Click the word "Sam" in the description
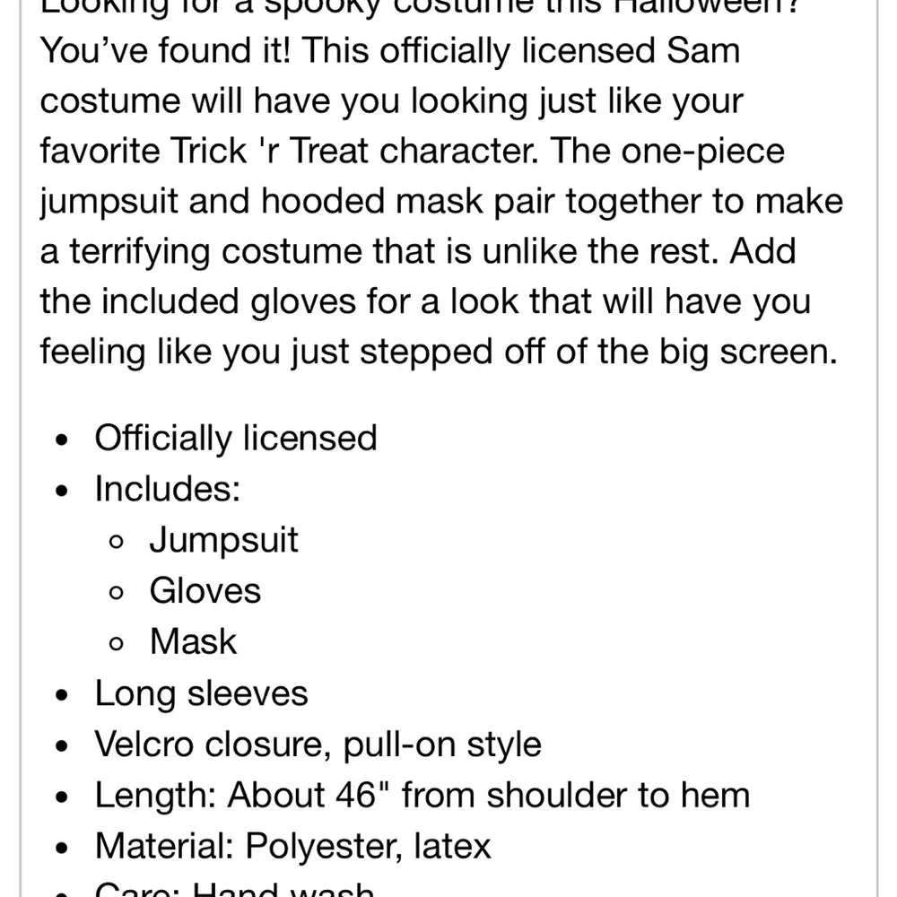The image size is (897, 897). tap(703, 50)
